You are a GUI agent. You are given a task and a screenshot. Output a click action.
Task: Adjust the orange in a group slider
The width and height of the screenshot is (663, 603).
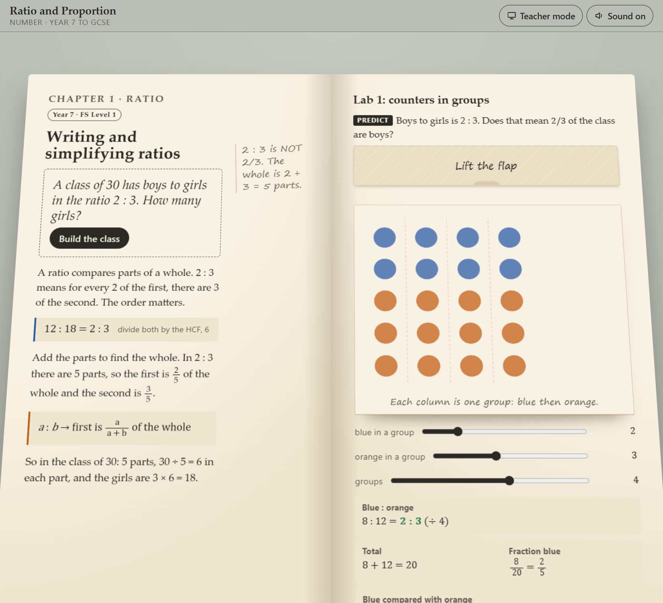point(510,456)
